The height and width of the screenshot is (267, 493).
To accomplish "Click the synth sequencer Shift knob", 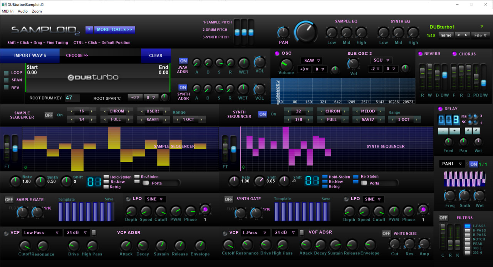I will point(285,181).
